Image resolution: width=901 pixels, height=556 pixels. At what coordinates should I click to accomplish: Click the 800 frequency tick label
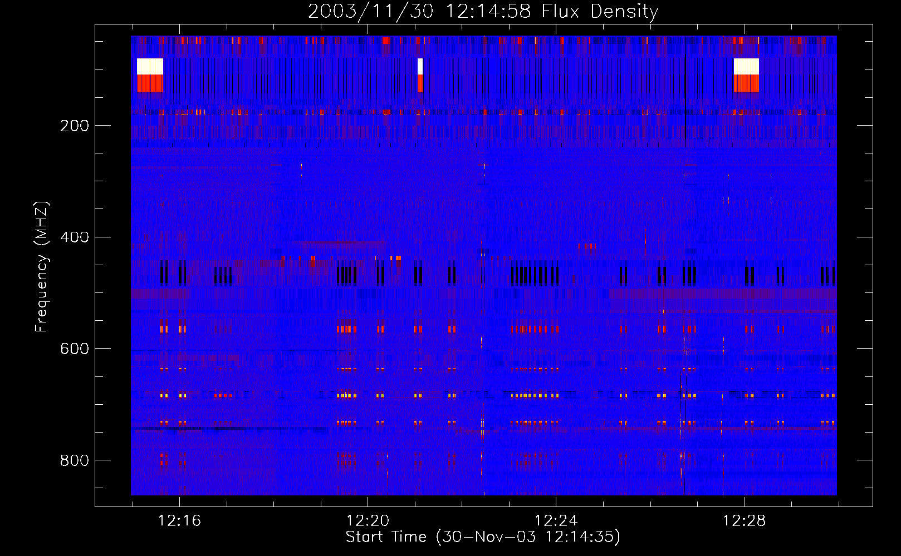click(75, 460)
